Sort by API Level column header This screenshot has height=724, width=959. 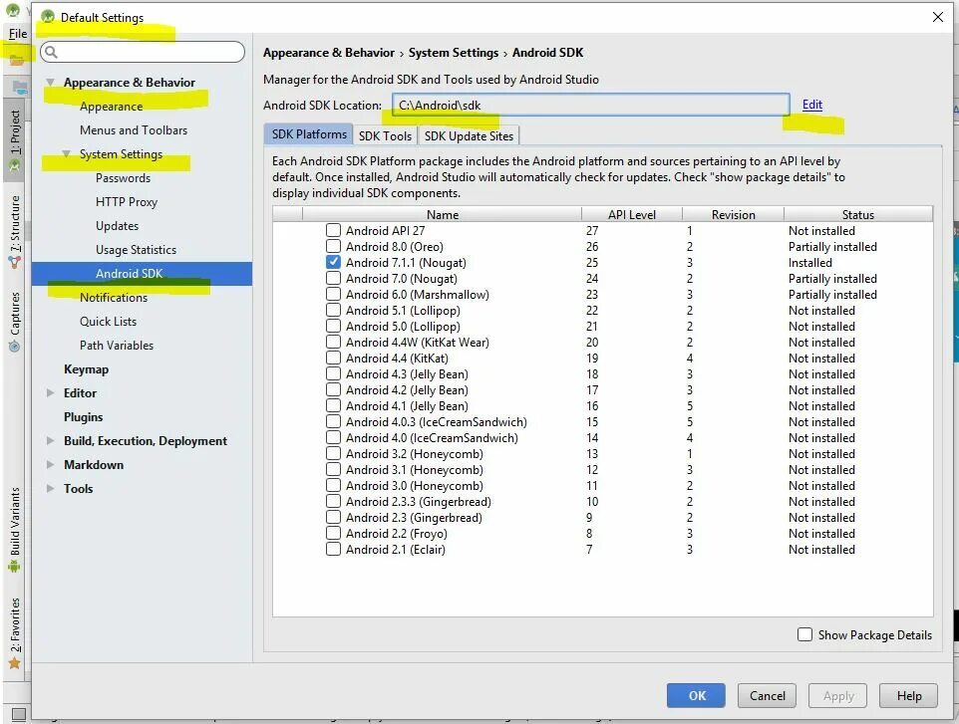(x=632, y=214)
